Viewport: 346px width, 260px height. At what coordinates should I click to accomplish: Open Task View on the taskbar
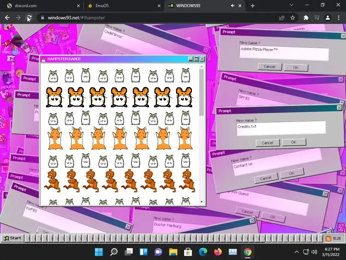click(129, 252)
